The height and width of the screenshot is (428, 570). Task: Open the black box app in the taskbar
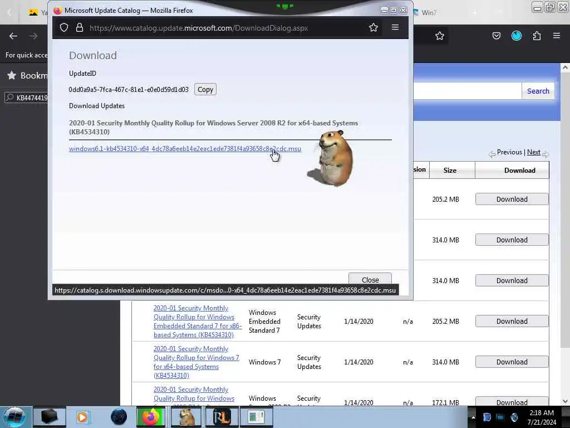click(50, 417)
